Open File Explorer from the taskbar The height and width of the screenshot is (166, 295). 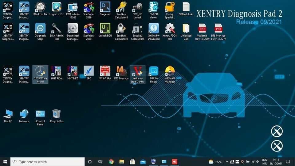[x=122, y=162]
